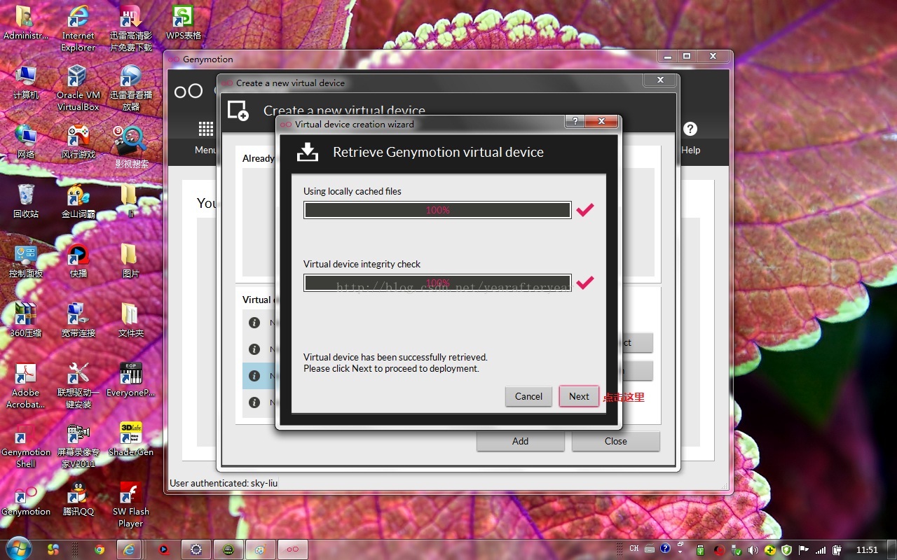Image resolution: width=897 pixels, height=560 pixels.
Task: Click Cancel in the device creation wizard
Action: pos(528,396)
